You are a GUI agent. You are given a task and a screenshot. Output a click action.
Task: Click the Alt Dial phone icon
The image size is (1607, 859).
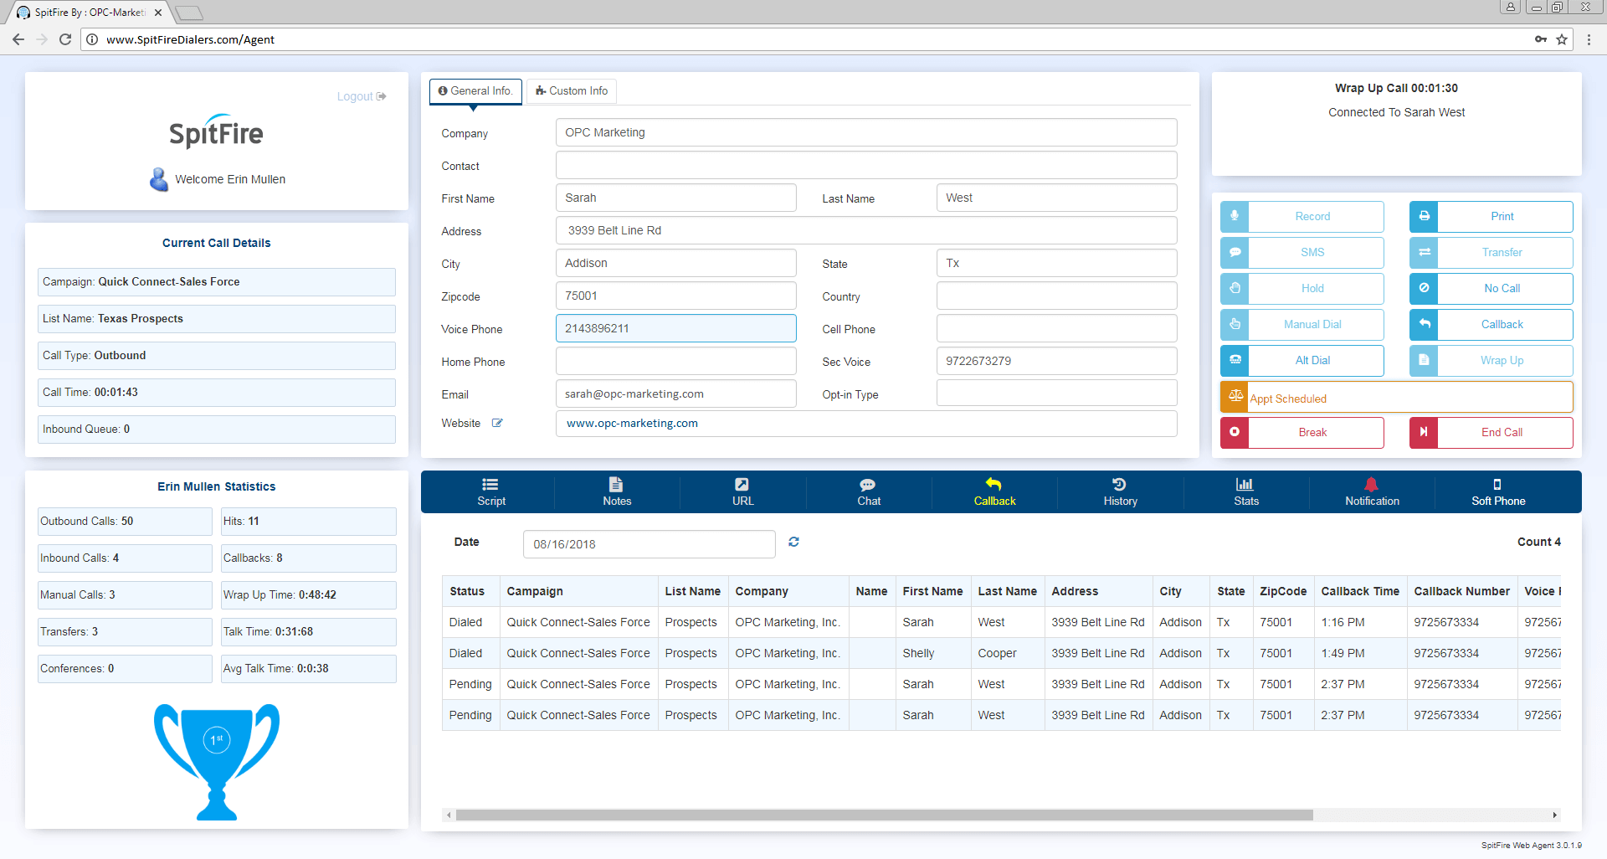[x=1235, y=360]
